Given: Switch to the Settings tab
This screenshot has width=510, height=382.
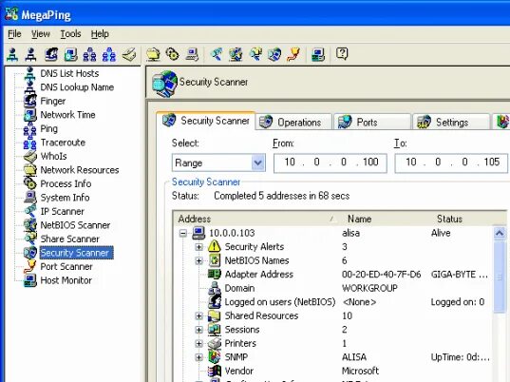Looking at the screenshot, I should (x=451, y=122).
